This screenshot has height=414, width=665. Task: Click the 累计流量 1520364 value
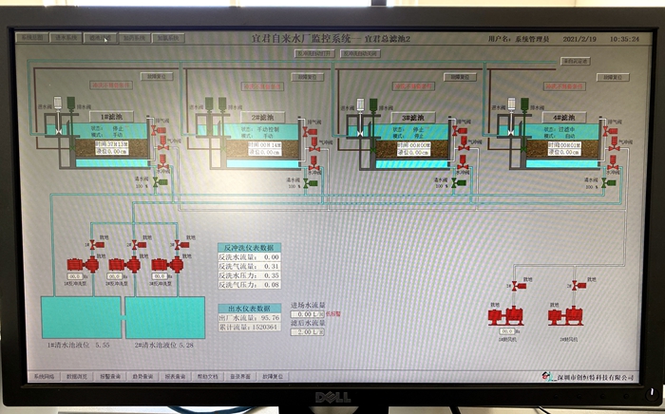coord(265,328)
